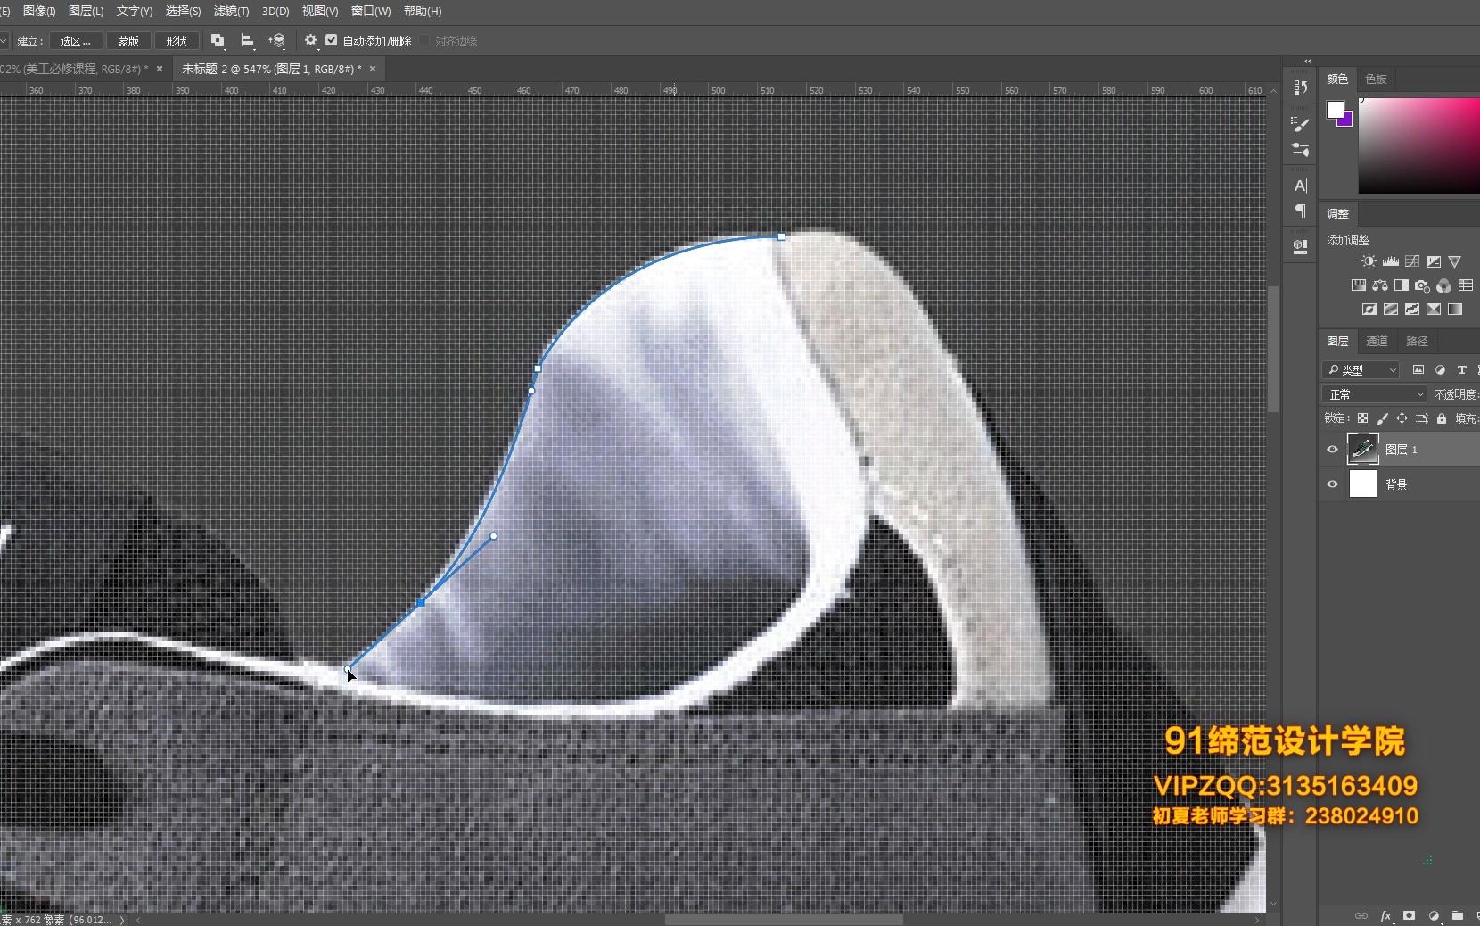The height and width of the screenshot is (926, 1480).
Task: Click the link layers icon
Action: [1361, 915]
